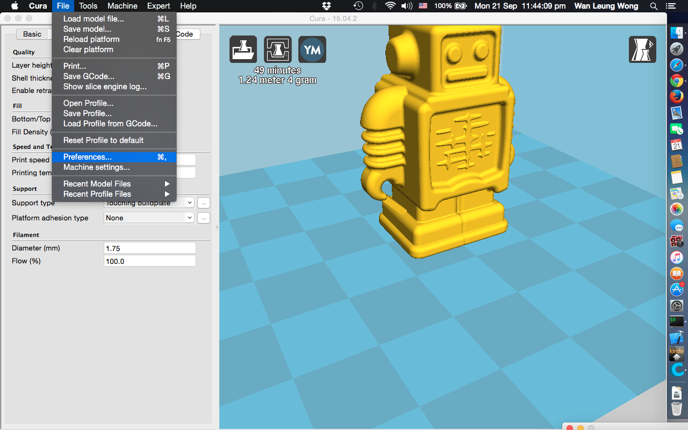Screen dimensions: 688x430
Task: Select Reload platform menu entry
Action: click(x=114, y=39)
